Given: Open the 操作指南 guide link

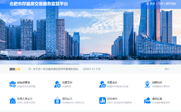Looking at the screenshot, I should click(171, 4).
